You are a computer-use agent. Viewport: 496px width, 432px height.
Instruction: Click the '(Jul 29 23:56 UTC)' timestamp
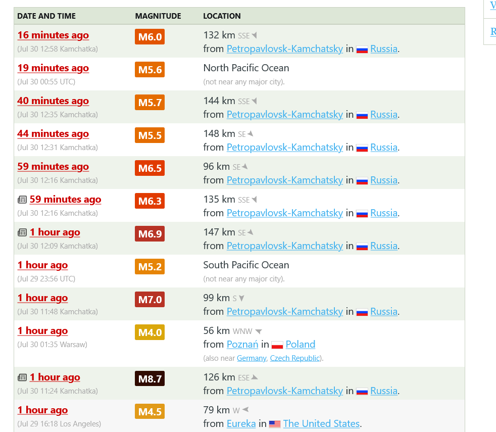(x=46, y=279)
